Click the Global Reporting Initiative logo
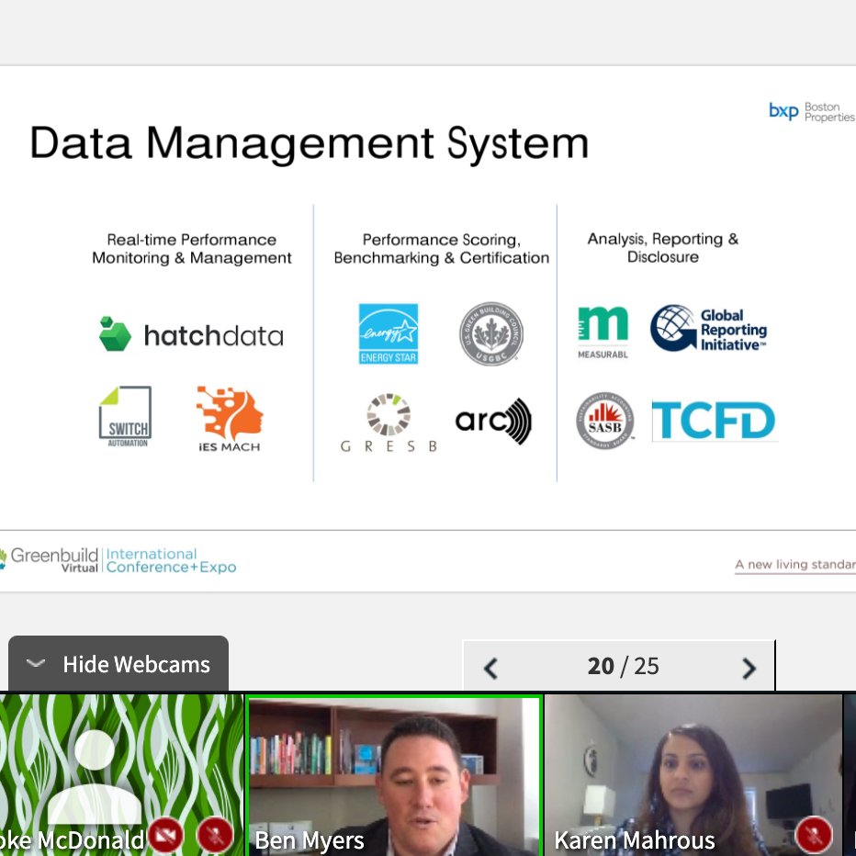Viewport: 856px width, 856px height. tap(709, 329)
